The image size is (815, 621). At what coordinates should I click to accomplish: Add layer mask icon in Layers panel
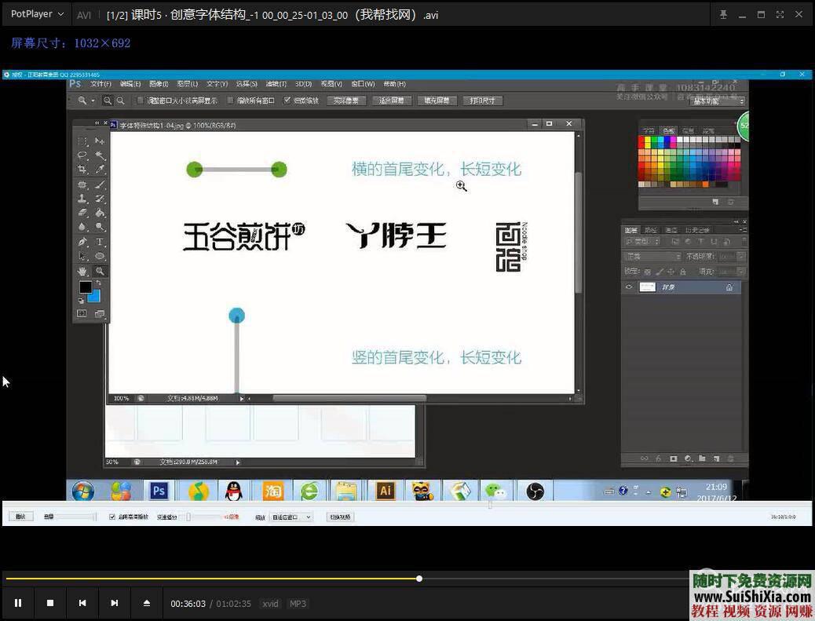[674, 458]
